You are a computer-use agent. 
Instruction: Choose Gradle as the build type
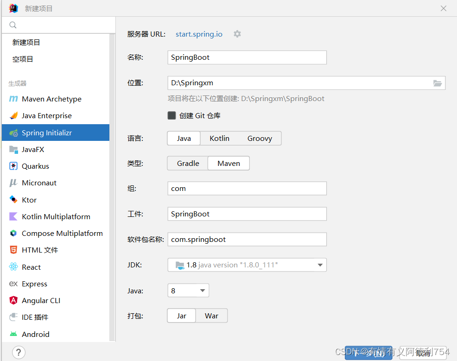tap(188, 164)
